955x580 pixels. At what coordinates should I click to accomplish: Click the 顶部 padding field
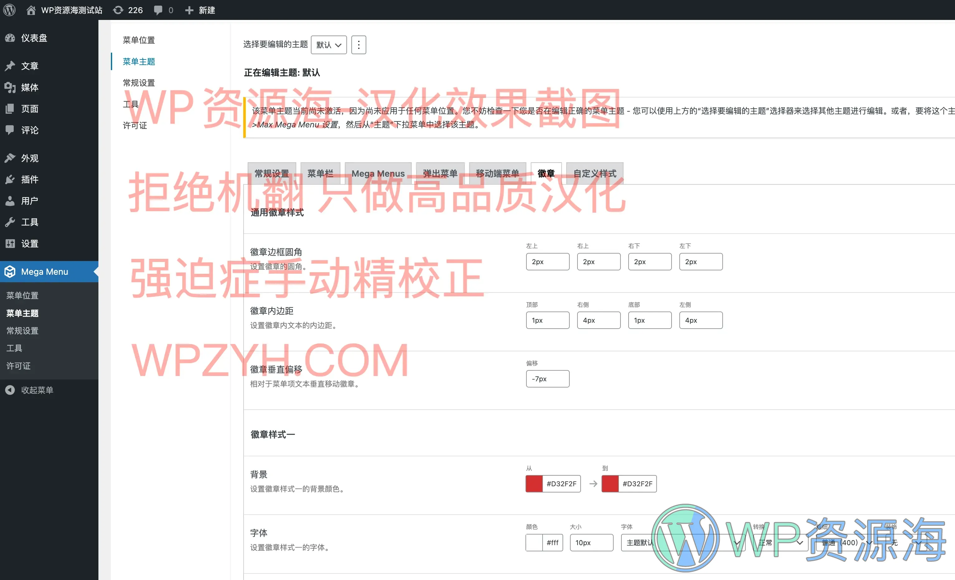(x=547, y=320)
